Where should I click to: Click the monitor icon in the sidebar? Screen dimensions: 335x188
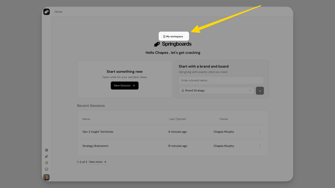[46, 169]
